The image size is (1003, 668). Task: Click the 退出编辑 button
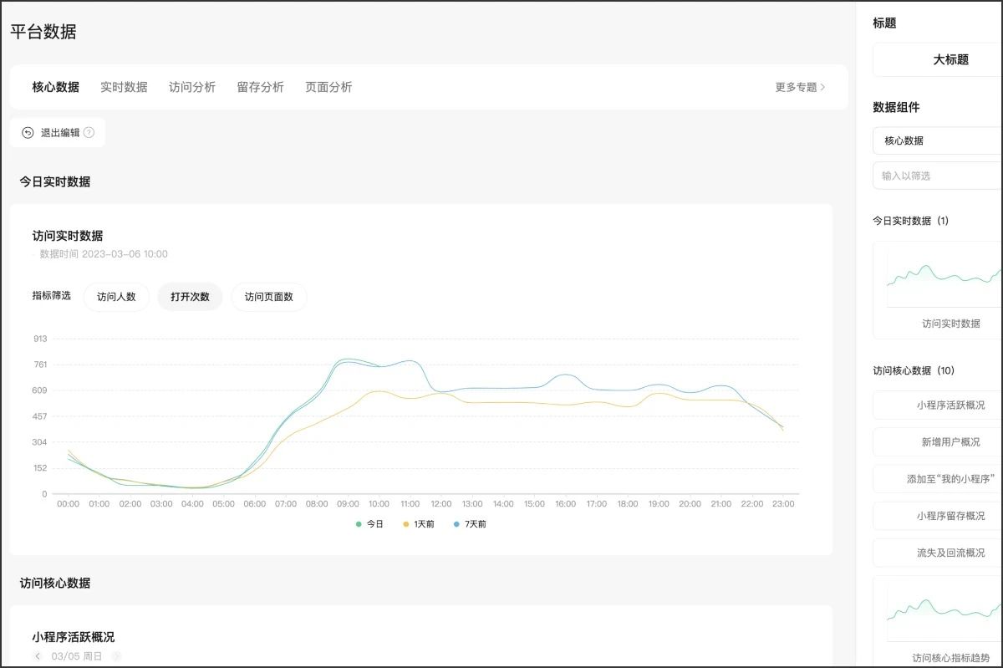tap(58, 132)
